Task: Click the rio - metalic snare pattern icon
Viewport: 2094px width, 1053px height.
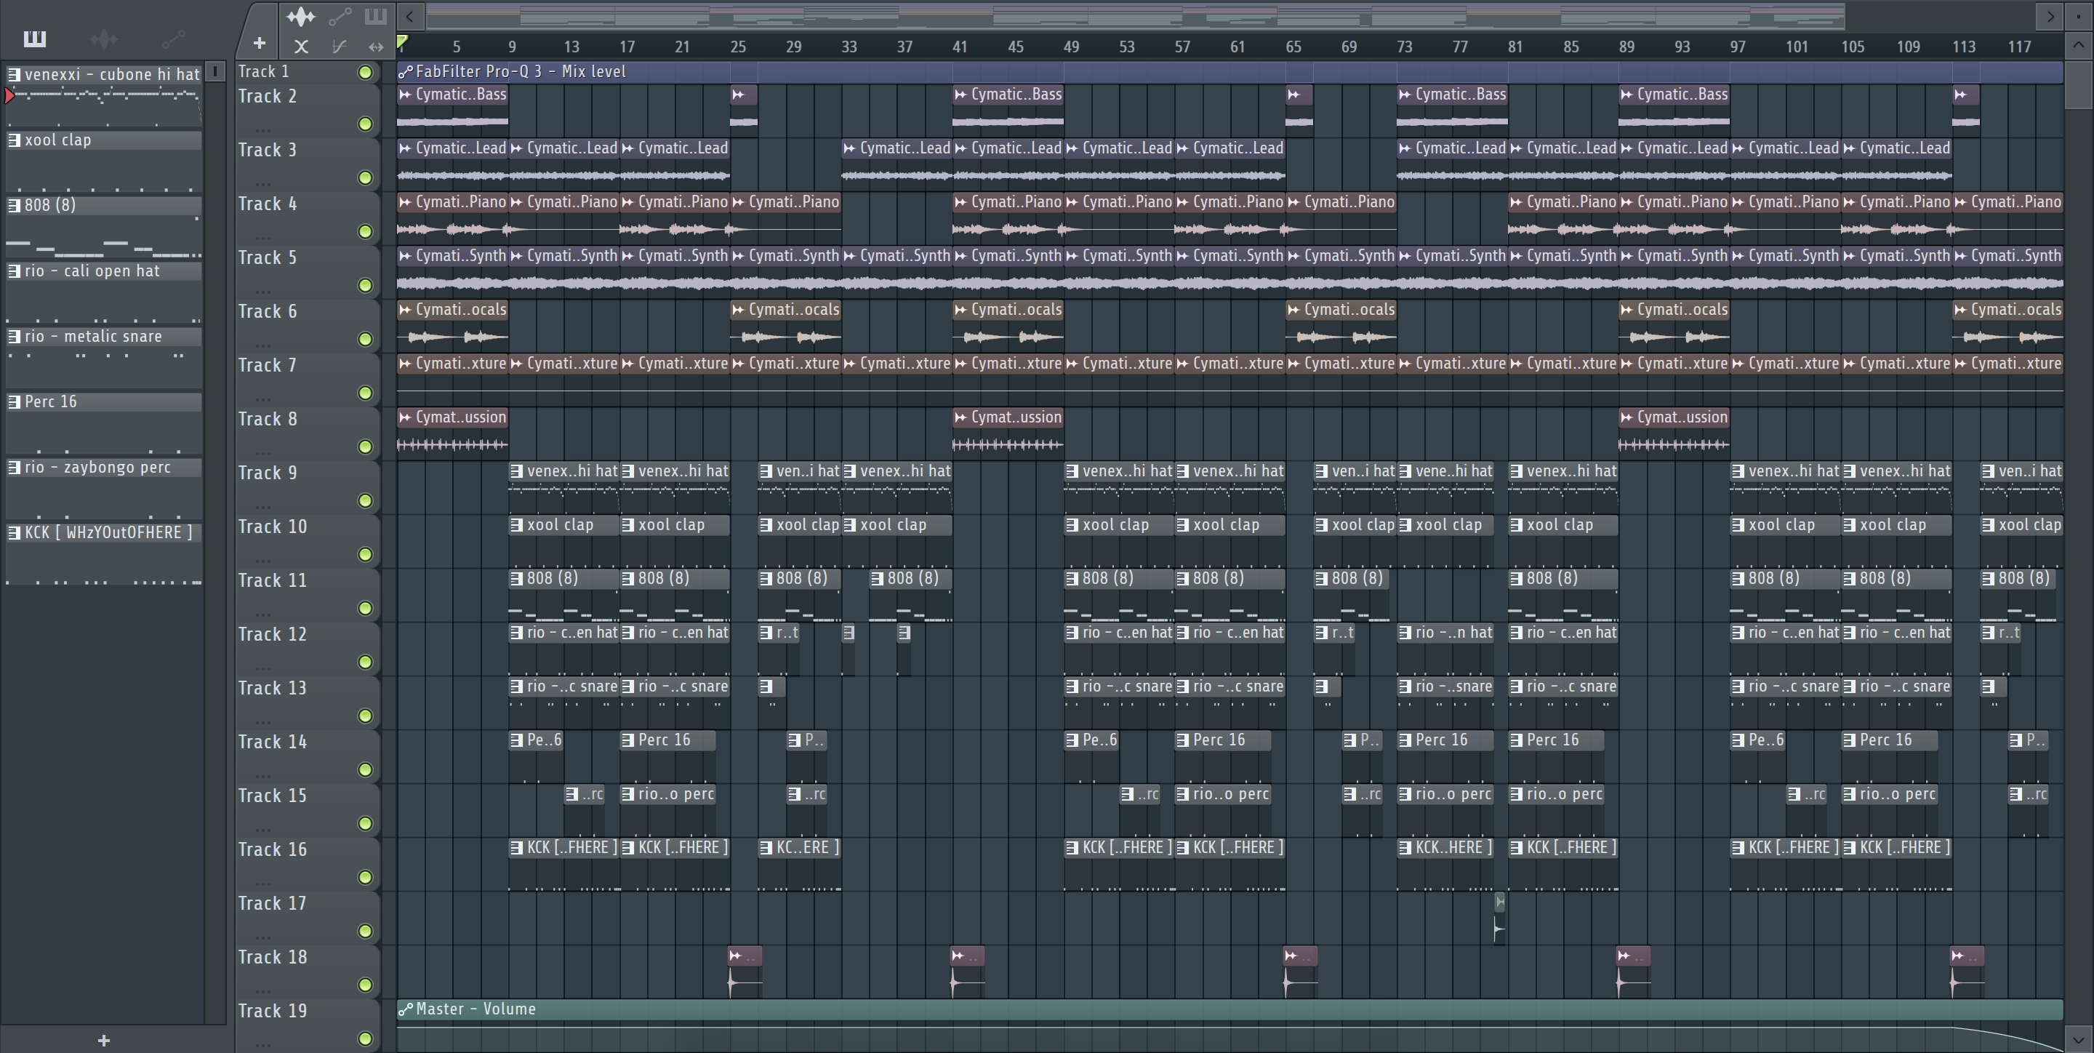Action: [14, 336]
